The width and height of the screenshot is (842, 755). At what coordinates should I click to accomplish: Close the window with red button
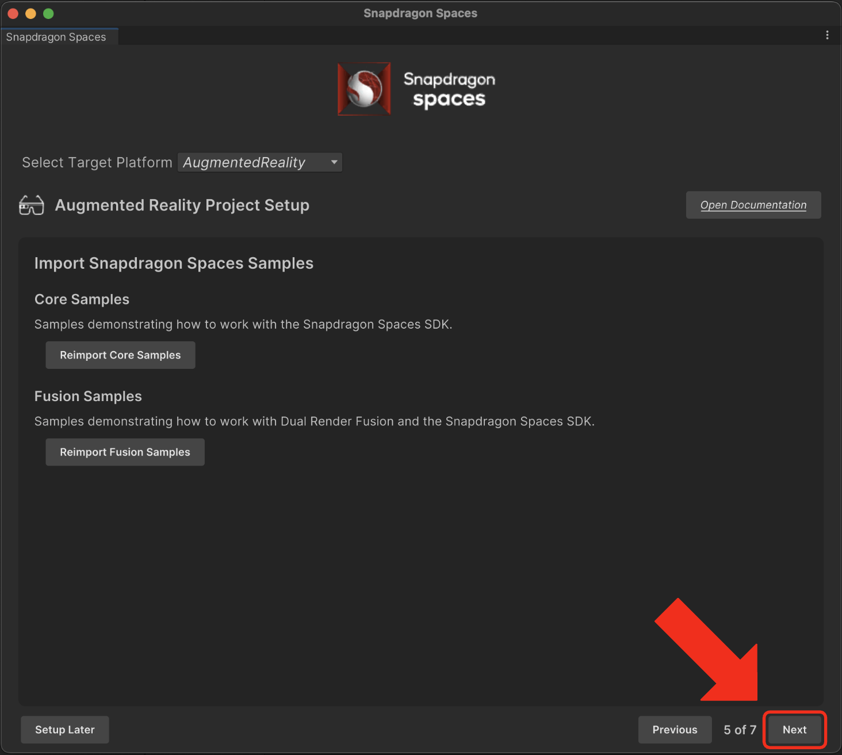coord(13,13)
